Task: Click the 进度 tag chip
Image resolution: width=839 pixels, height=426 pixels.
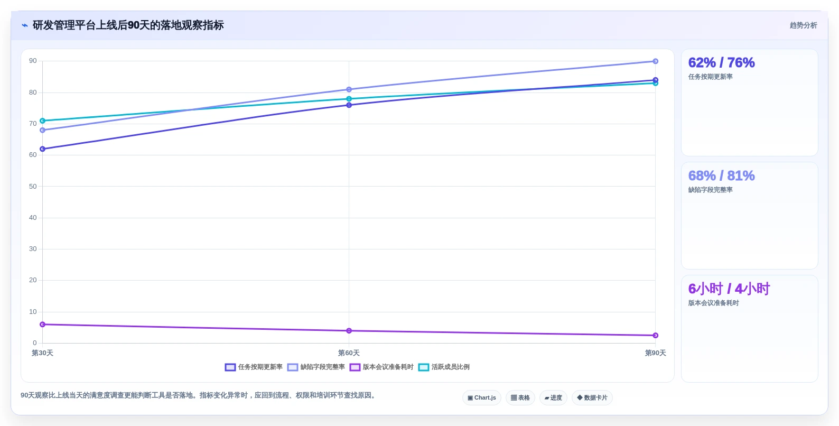Action: (553, 398)
